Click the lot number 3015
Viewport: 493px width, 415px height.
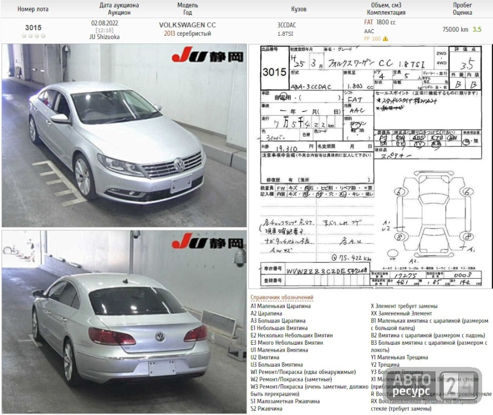point(34,28)
